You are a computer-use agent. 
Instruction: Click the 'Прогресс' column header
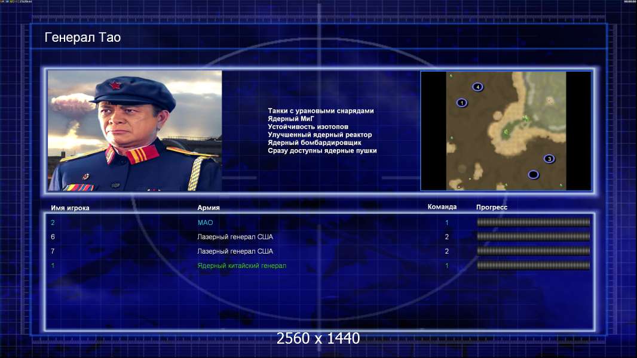[492, 207]
